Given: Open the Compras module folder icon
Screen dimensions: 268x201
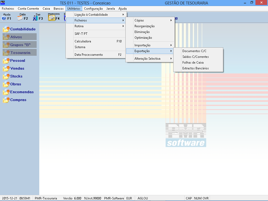Looking at the screenshot, I should click(x=6, y=100).
